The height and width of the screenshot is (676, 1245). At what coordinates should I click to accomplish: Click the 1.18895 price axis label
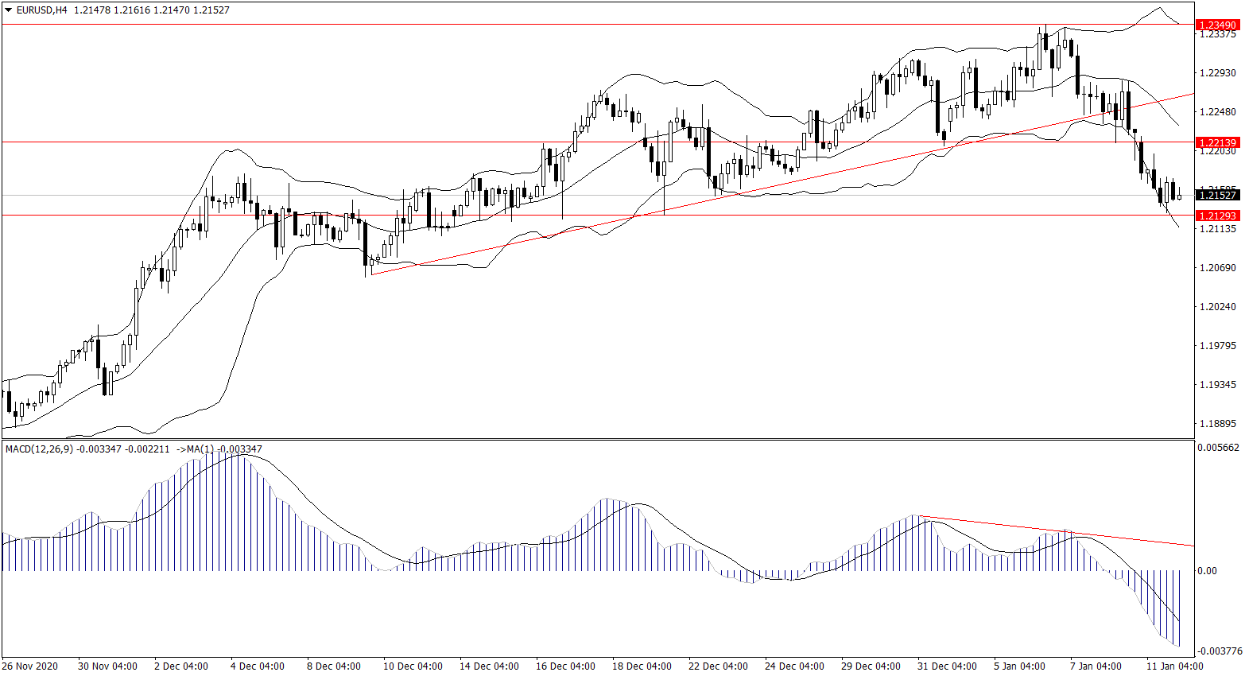pyautogui.click(x=1217, y=424)
